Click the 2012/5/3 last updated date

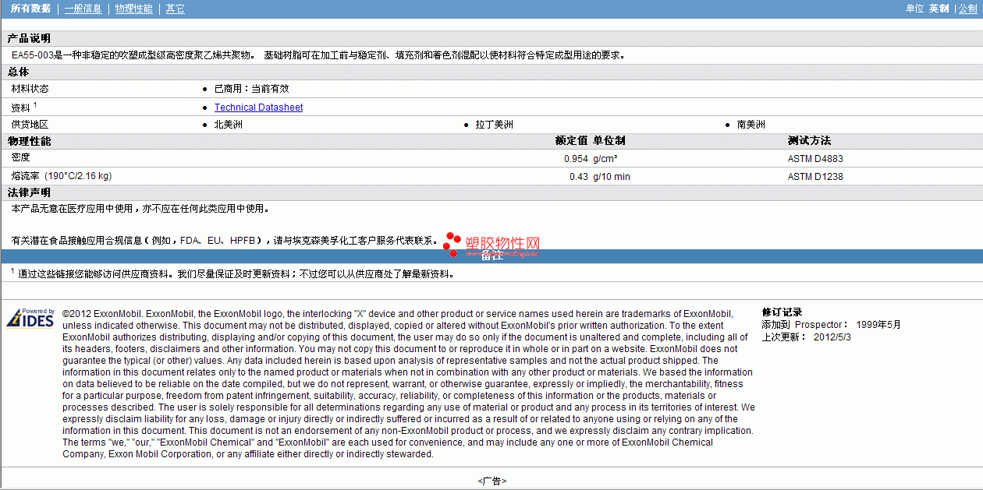coord(832,337)
